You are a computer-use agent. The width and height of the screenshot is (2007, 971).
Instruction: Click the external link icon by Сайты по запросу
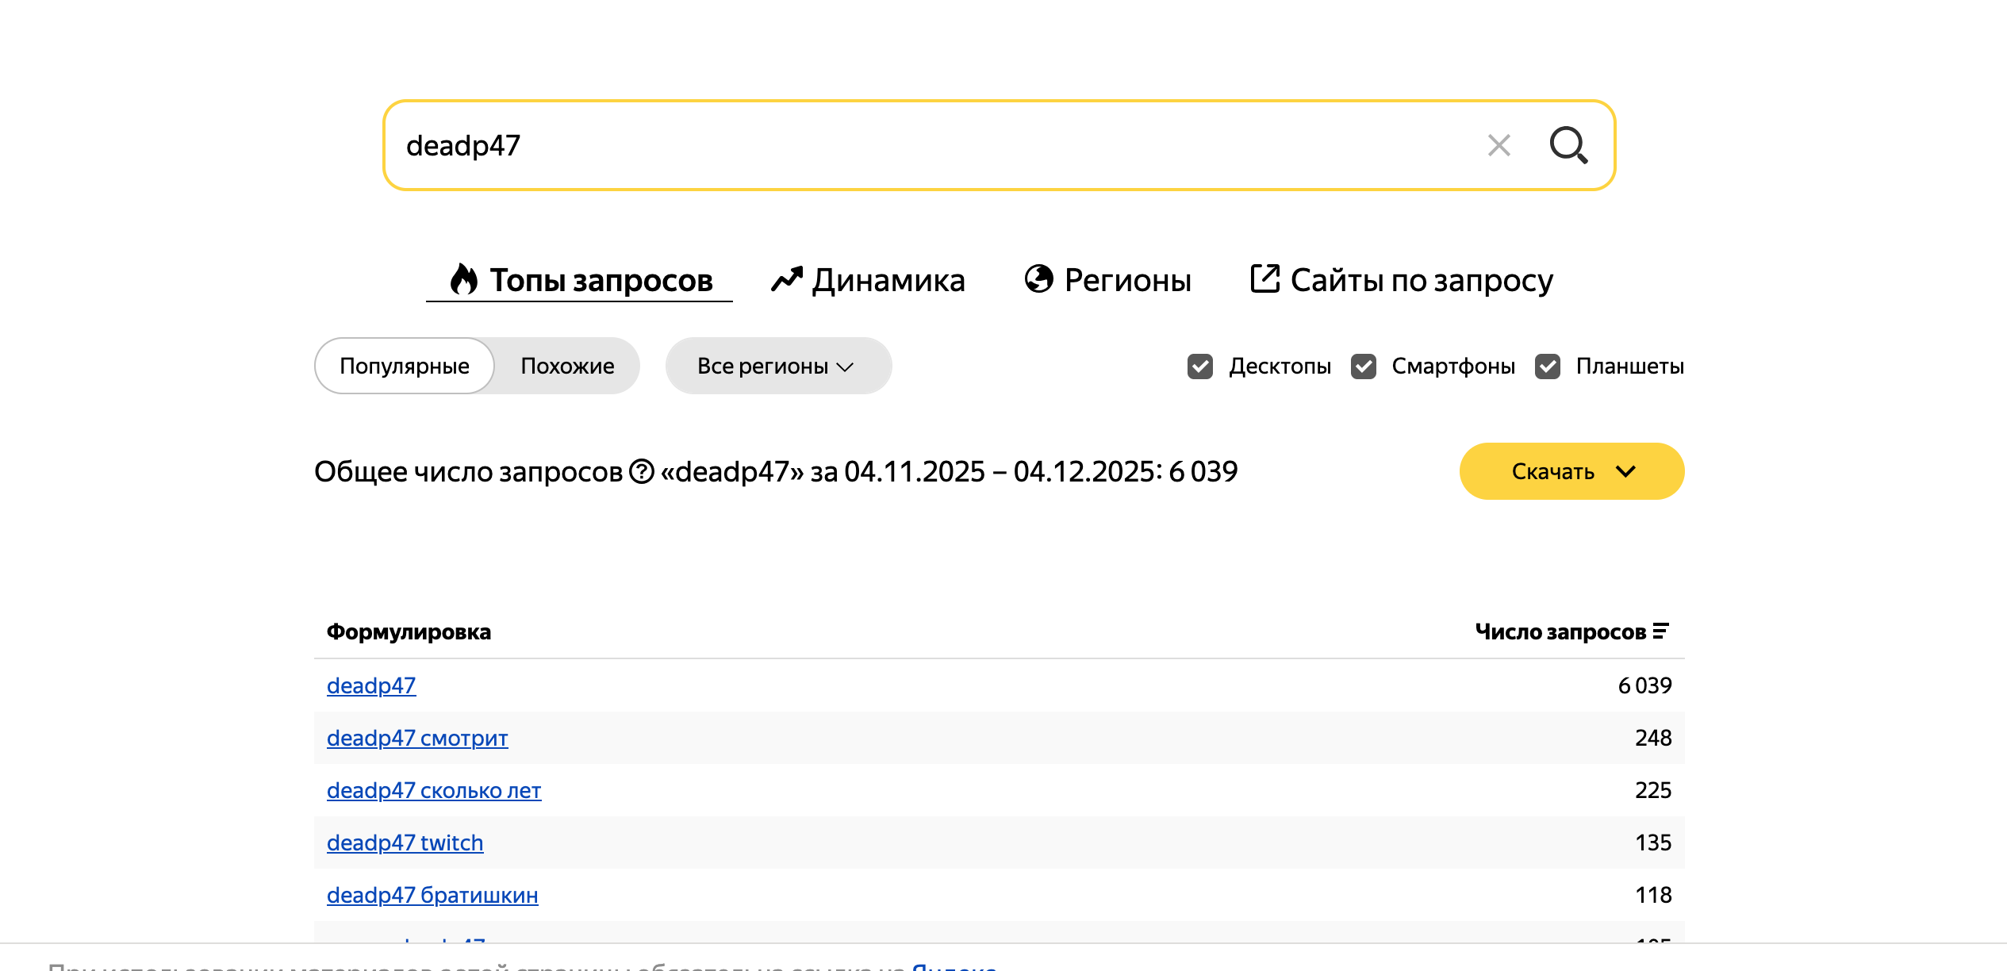(x=1264, y=279)
